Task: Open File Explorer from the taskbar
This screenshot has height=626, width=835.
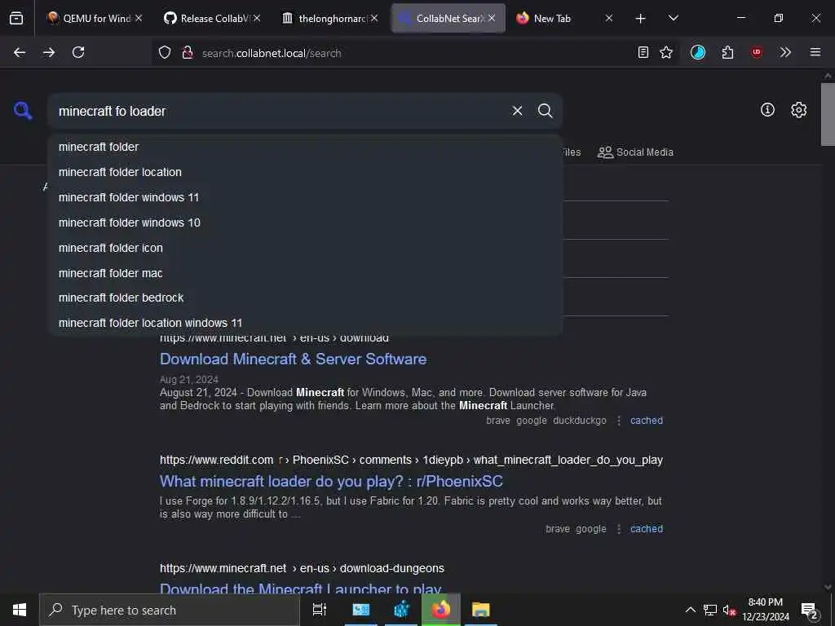Action: point(480,610)
